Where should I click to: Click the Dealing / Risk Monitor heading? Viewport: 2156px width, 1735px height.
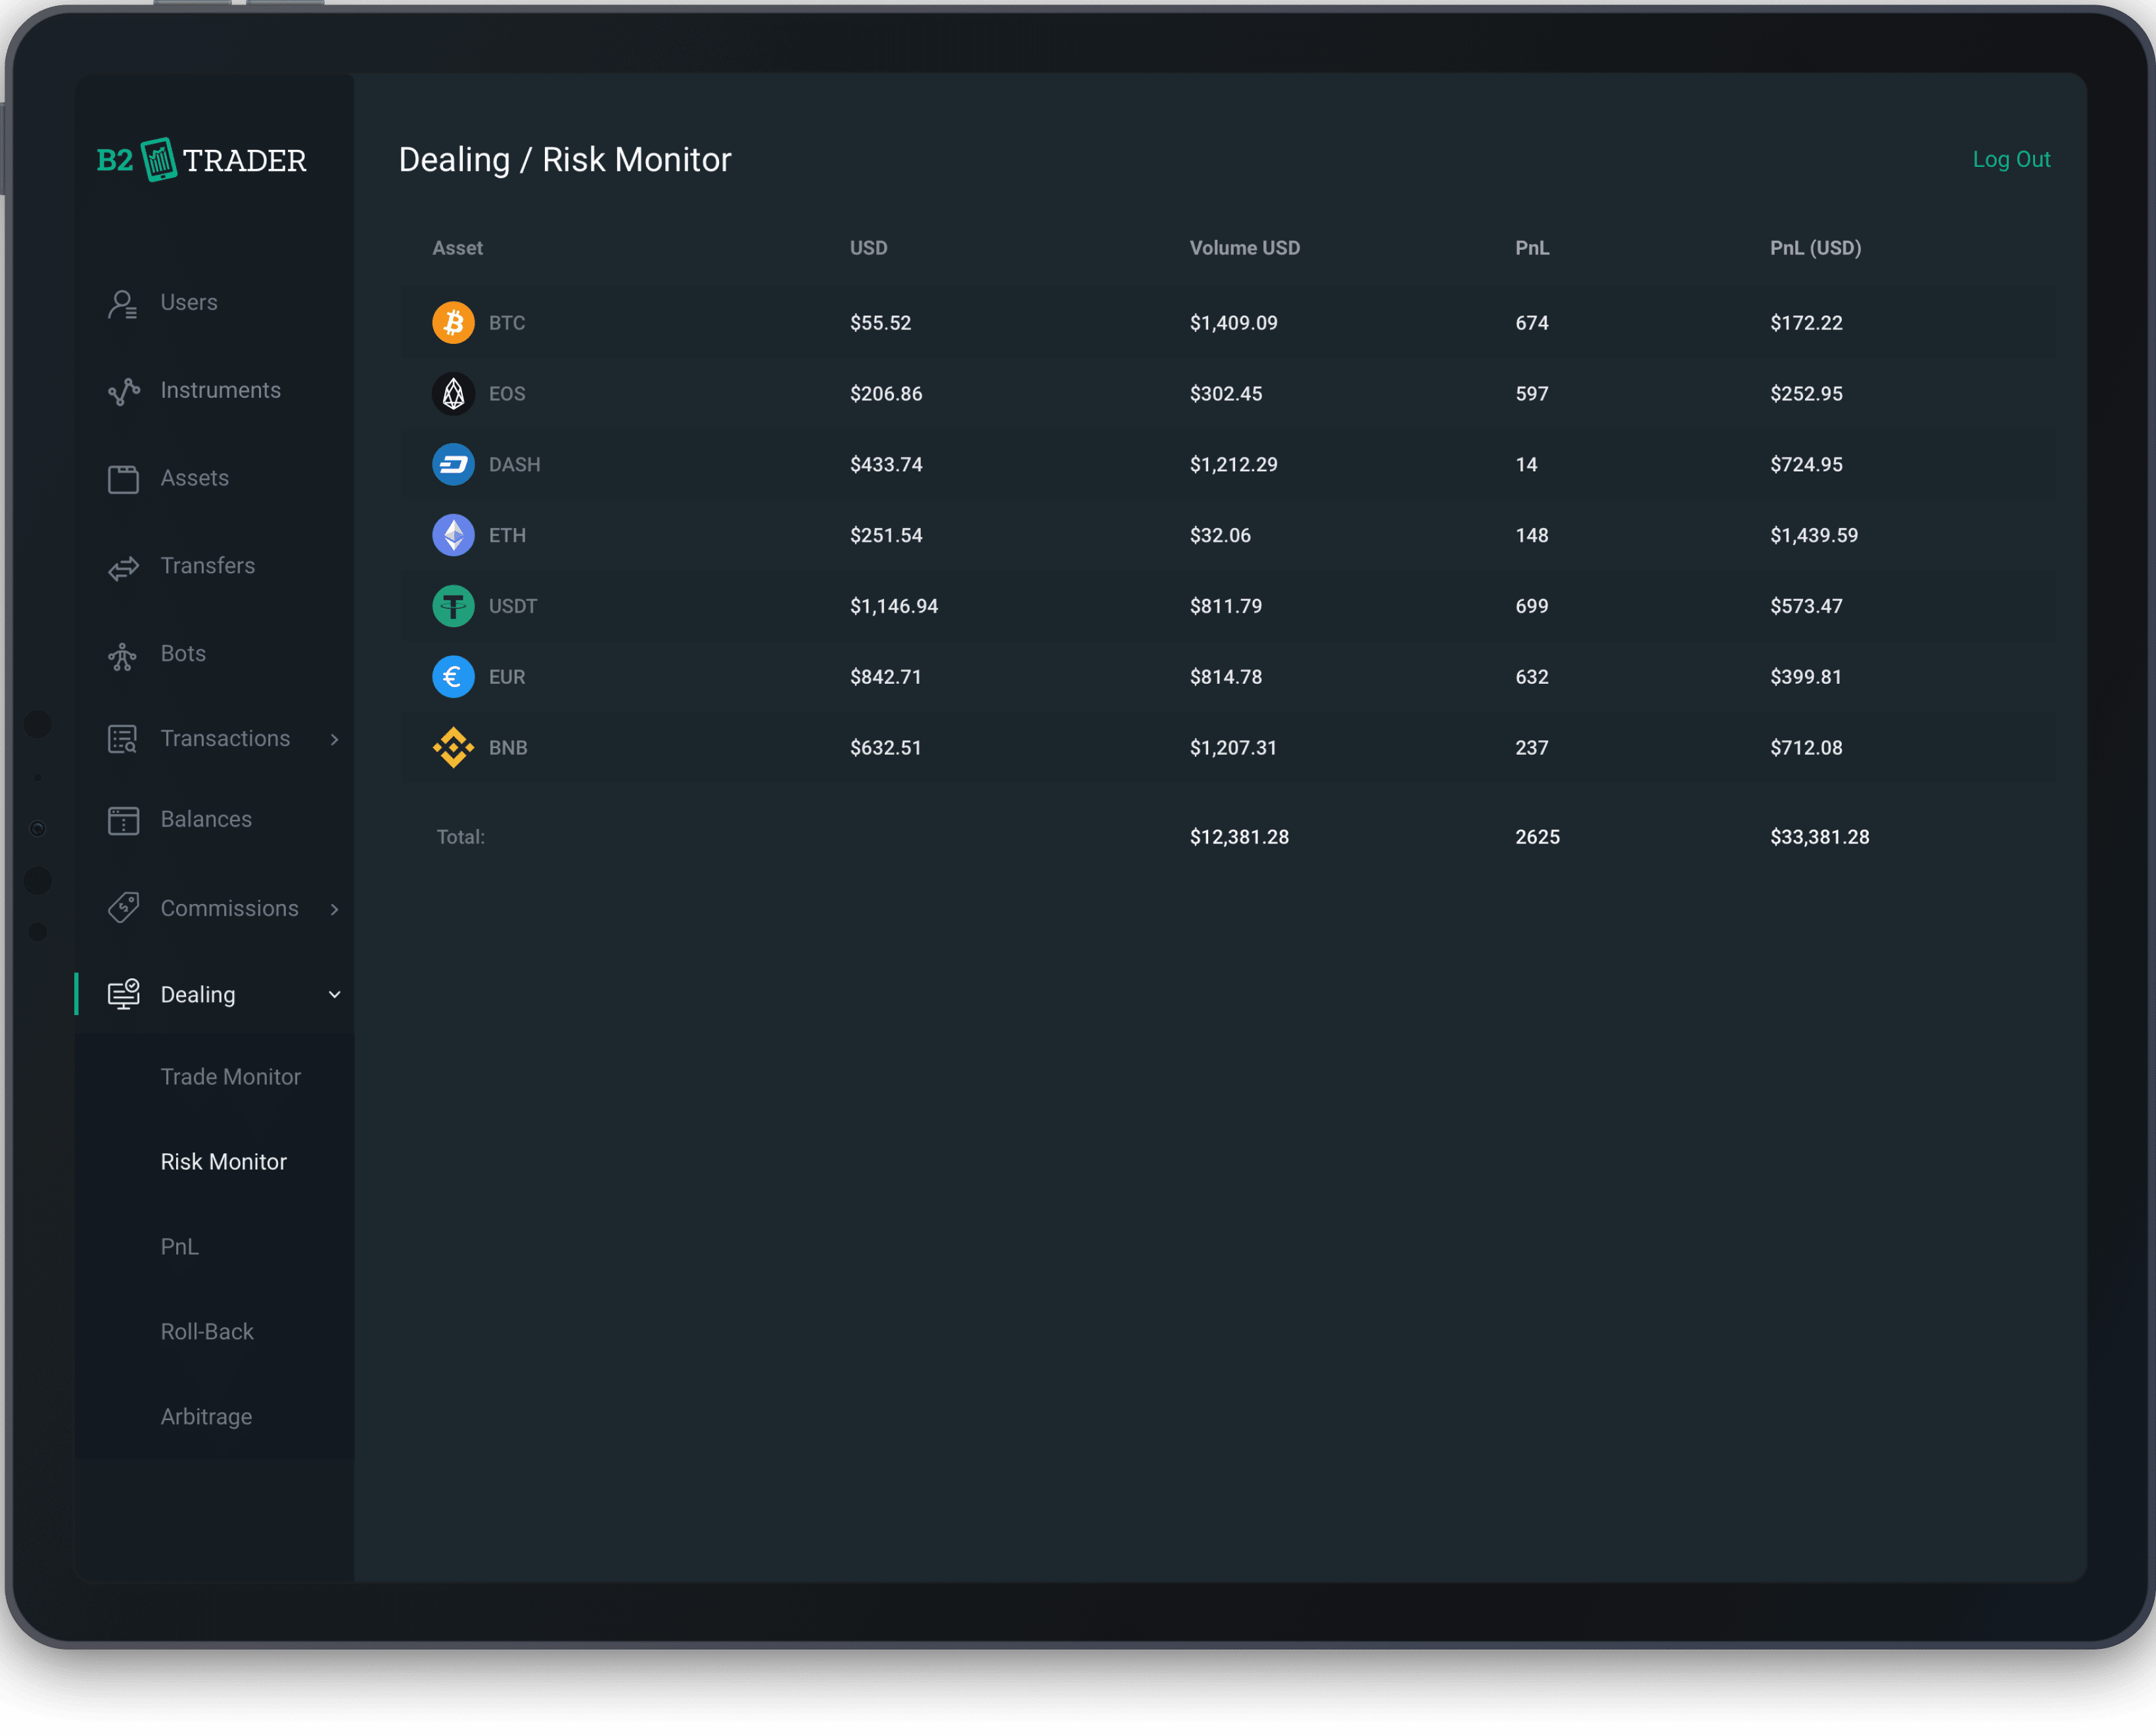[x=564, y=160]
